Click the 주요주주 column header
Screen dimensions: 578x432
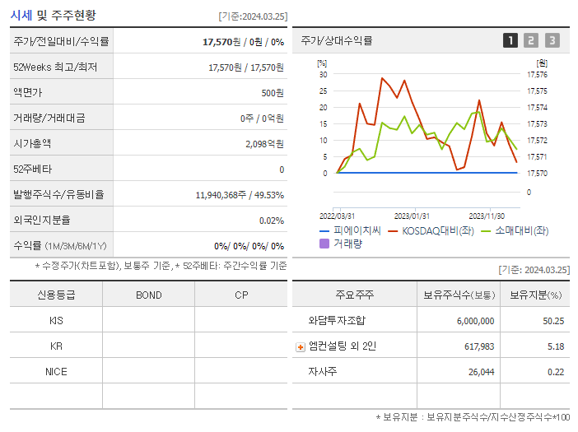click(x=355, y=295)
